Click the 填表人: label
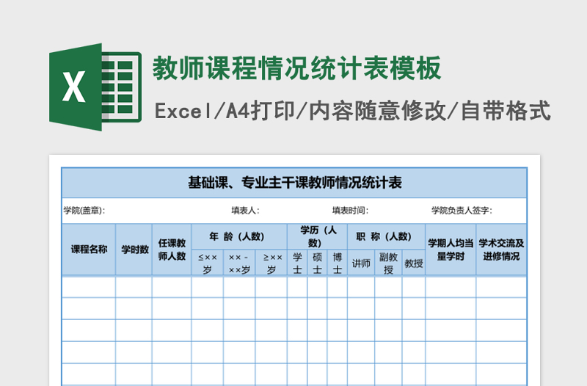The height and width of the screenshot is (386, 587). click(245, 211)
